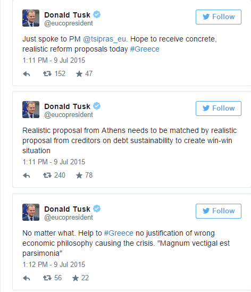Image resolution: width=251 pixels, height=292 pixels.
Task: Follow Donald Tusk from the second tweet
Action: tap(219, 109)
